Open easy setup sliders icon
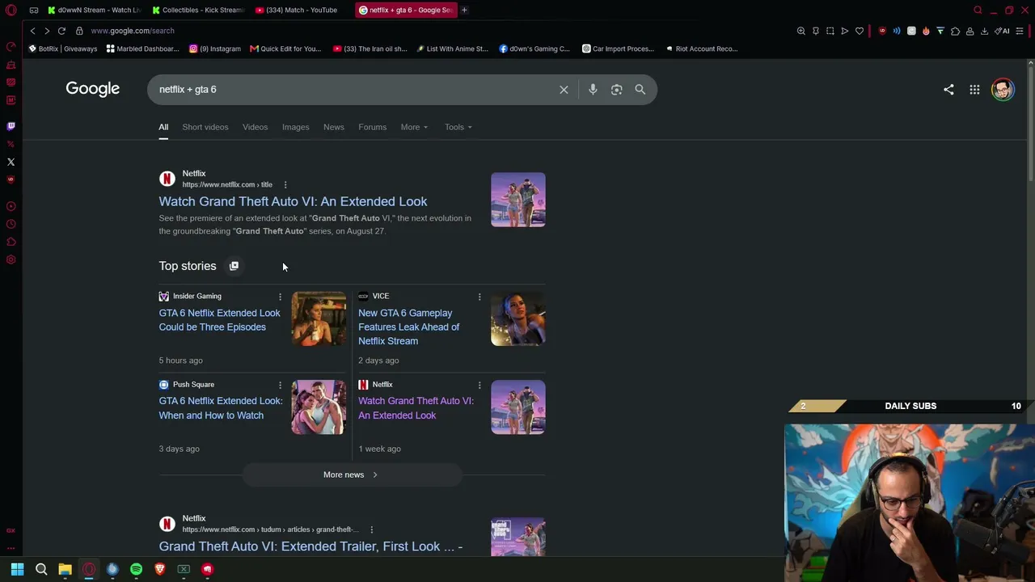Viewport: 1035px width, 582px height. click(1020, 31)
